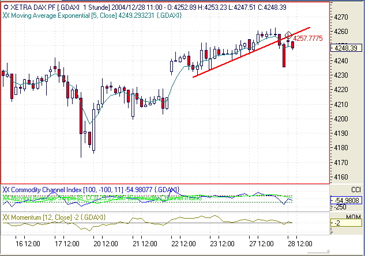Image resolution: width=365 pixels, height=256 pixels.
Task: Click the 20 12:00 time axis label
Action: point(106,244)
